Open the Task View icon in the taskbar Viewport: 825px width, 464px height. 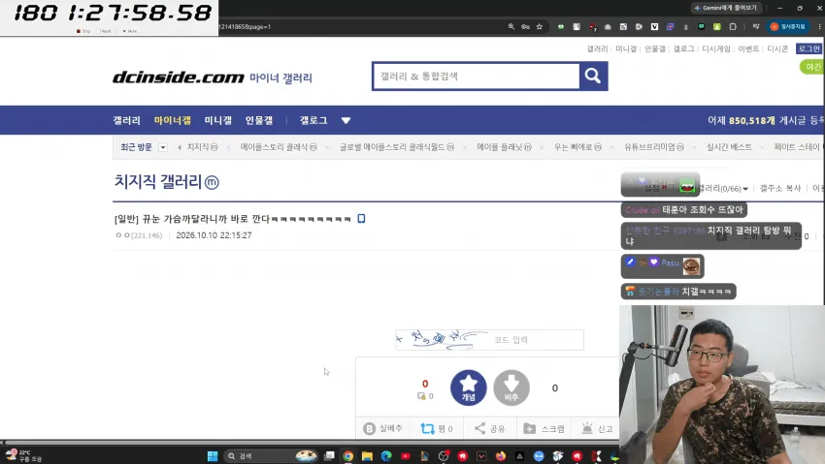pyautogui.click(x=329, y=456)
